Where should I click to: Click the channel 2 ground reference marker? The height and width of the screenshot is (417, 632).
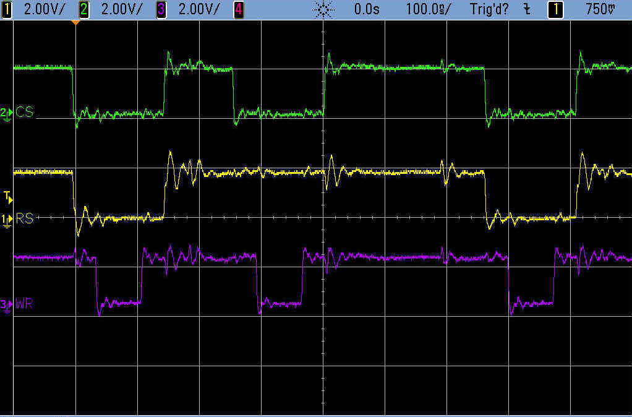coord(6,113)
